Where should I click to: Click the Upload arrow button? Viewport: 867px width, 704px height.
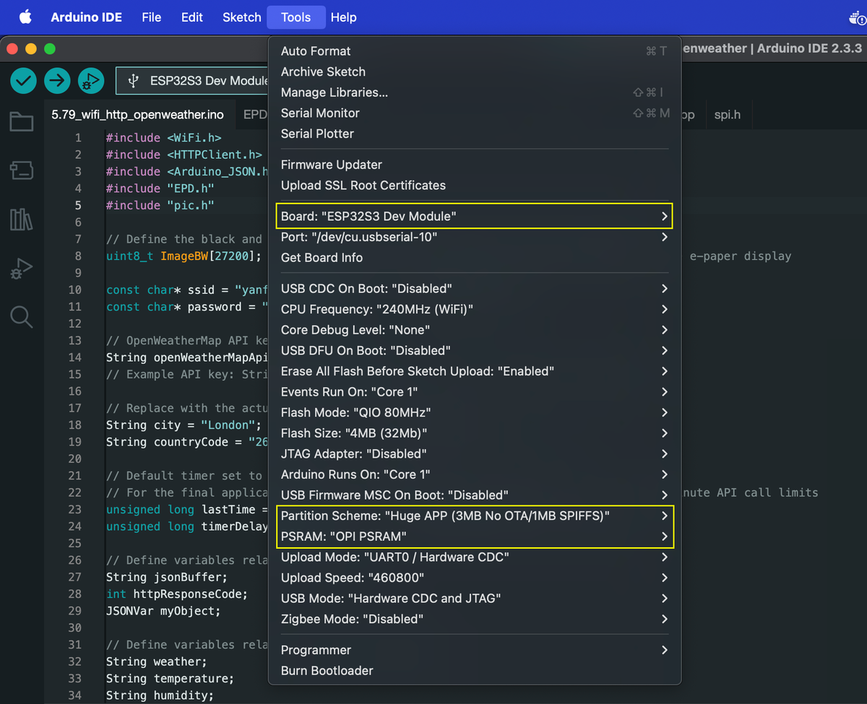click(57, 81)
